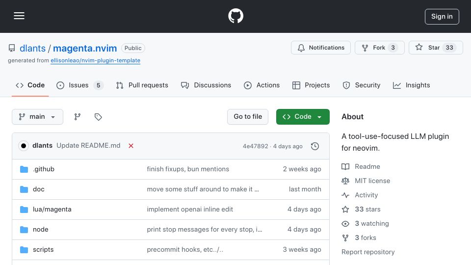Open the magenta.nvim repository link
Image resolution: width=471 pixels, height=265 pixels.
85,48
